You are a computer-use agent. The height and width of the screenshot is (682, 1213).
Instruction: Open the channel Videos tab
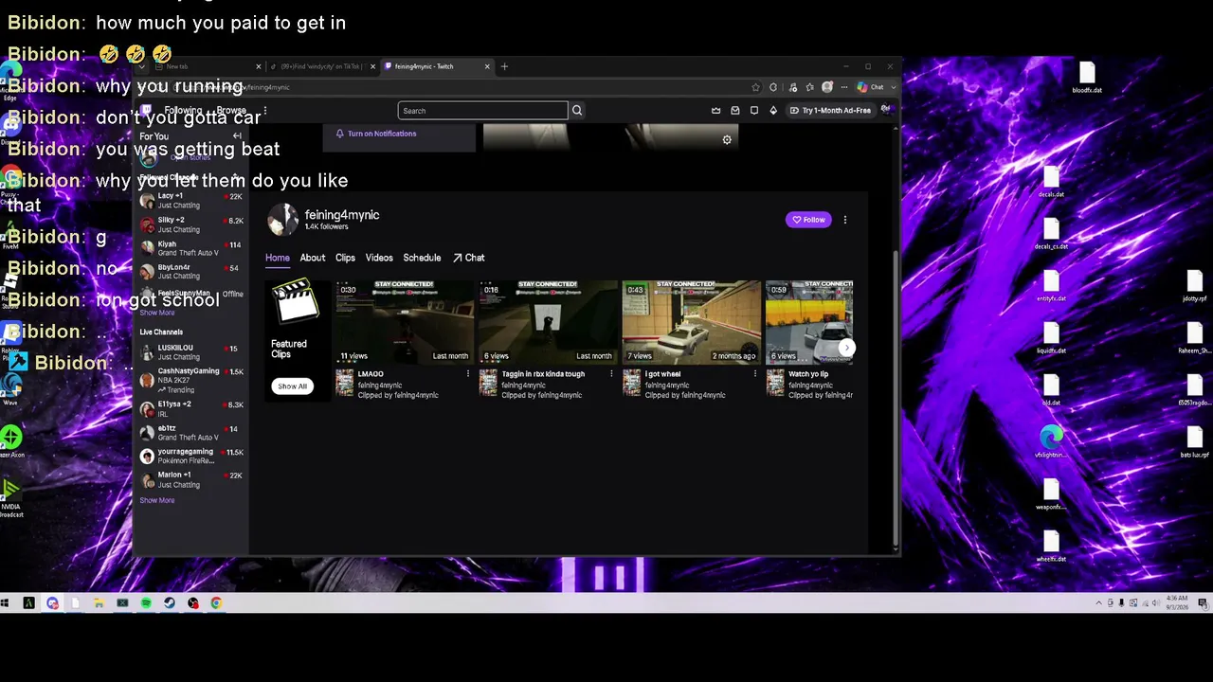379,258
